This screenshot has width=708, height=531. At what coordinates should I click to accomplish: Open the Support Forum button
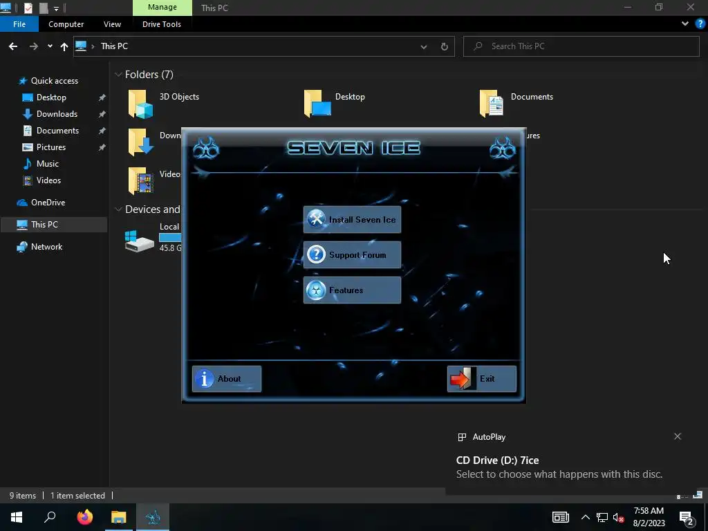pos(352,254)
